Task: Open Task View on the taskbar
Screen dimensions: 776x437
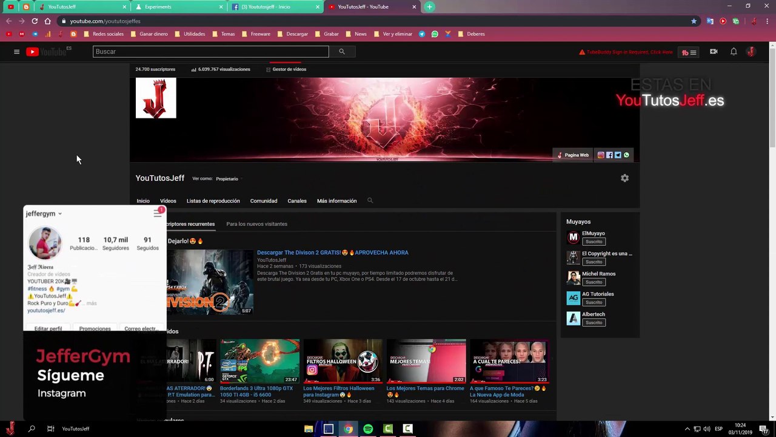Action: [x=51, y=429]
